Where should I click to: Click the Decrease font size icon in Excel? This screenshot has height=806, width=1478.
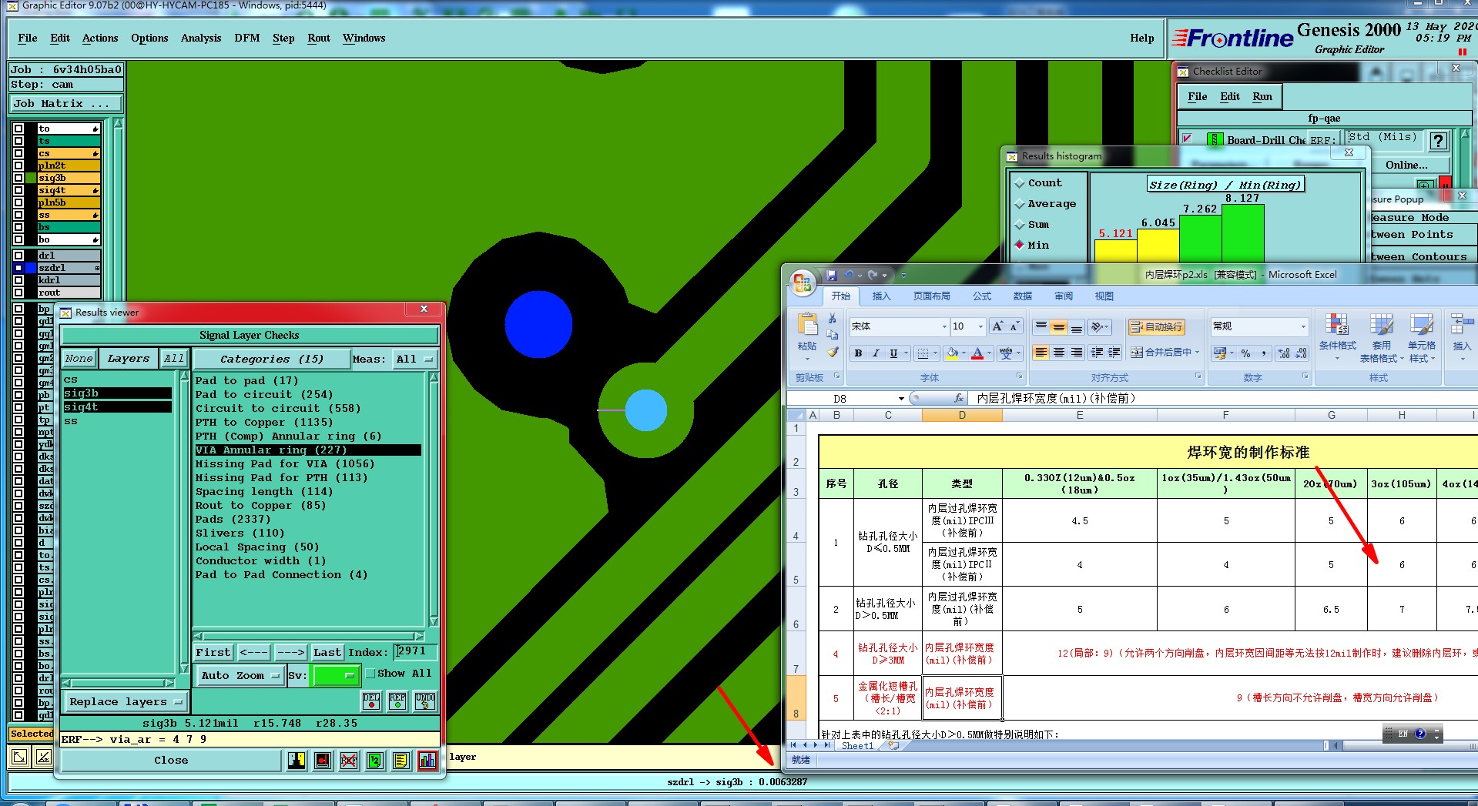coord(1015,326)
